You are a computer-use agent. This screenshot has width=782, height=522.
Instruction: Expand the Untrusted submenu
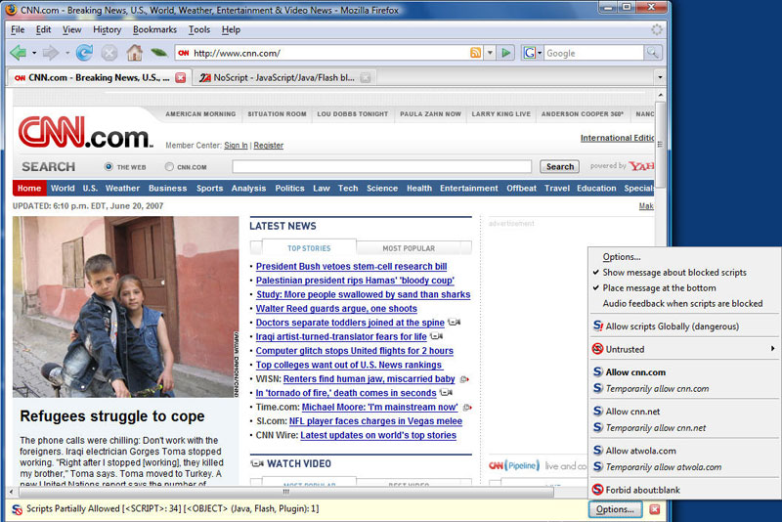click(x=684, y=349)
